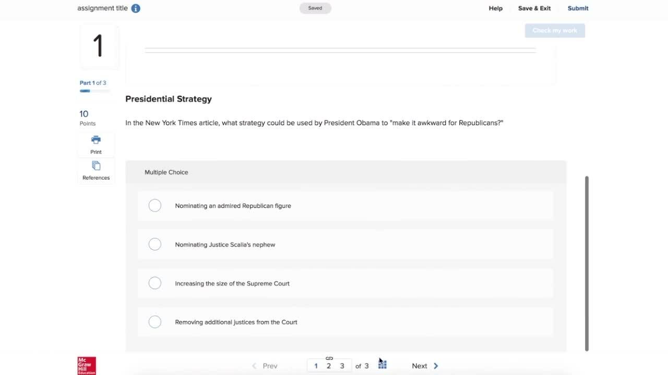This screenshot has height=375, width=668.
Task: Click the Prev arrow chevron
Action: (255, 366)
